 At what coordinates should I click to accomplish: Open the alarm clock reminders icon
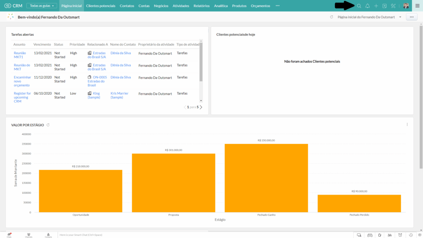tap(400, 235)
